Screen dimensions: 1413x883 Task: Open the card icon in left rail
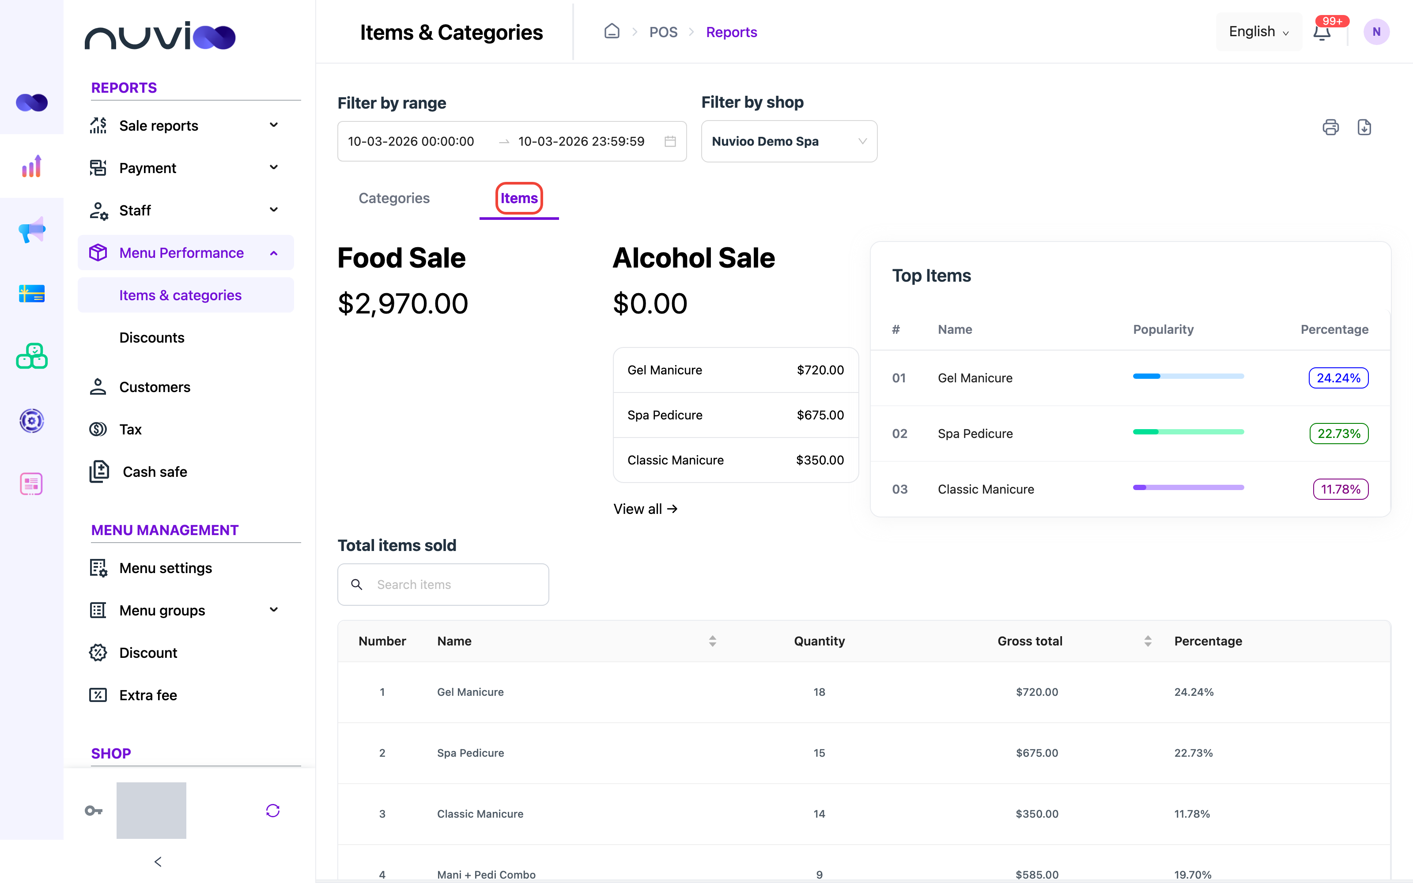pyautogui.click(x=31, y=294)
